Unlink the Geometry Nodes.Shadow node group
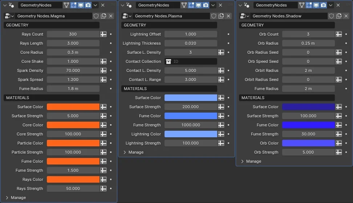This screenshot has height=203, width=353. click(x=346, y=16)
